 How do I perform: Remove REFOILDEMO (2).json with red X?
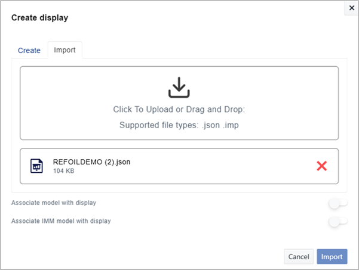(x=321, y=166)
